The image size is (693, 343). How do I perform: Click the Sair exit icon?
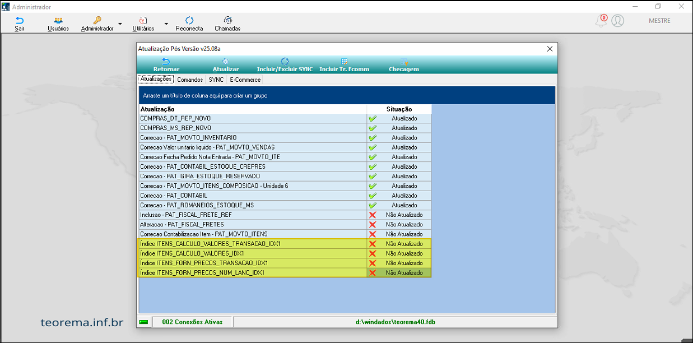20,21
